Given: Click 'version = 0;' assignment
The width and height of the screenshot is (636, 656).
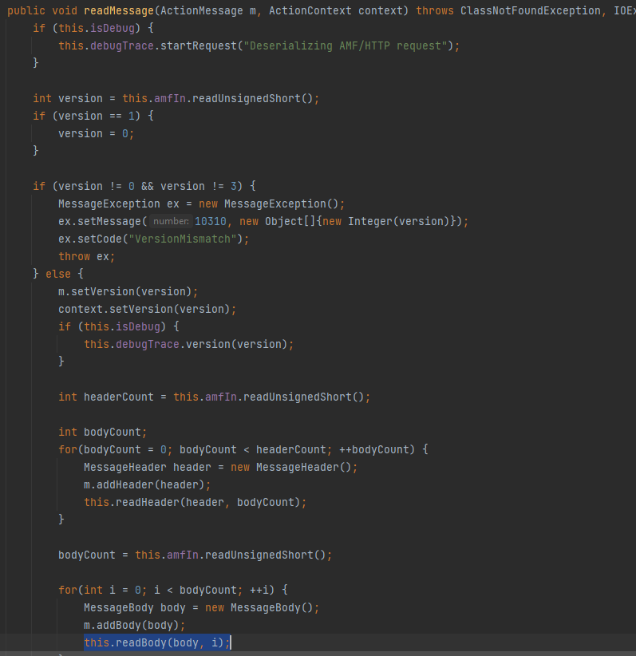Looking at the screenshot, I should [x=97, y=133].
